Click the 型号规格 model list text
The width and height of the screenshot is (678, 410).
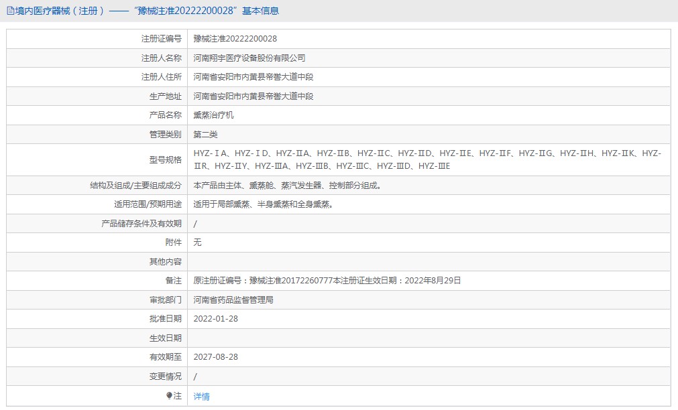[x=427, y=159]
